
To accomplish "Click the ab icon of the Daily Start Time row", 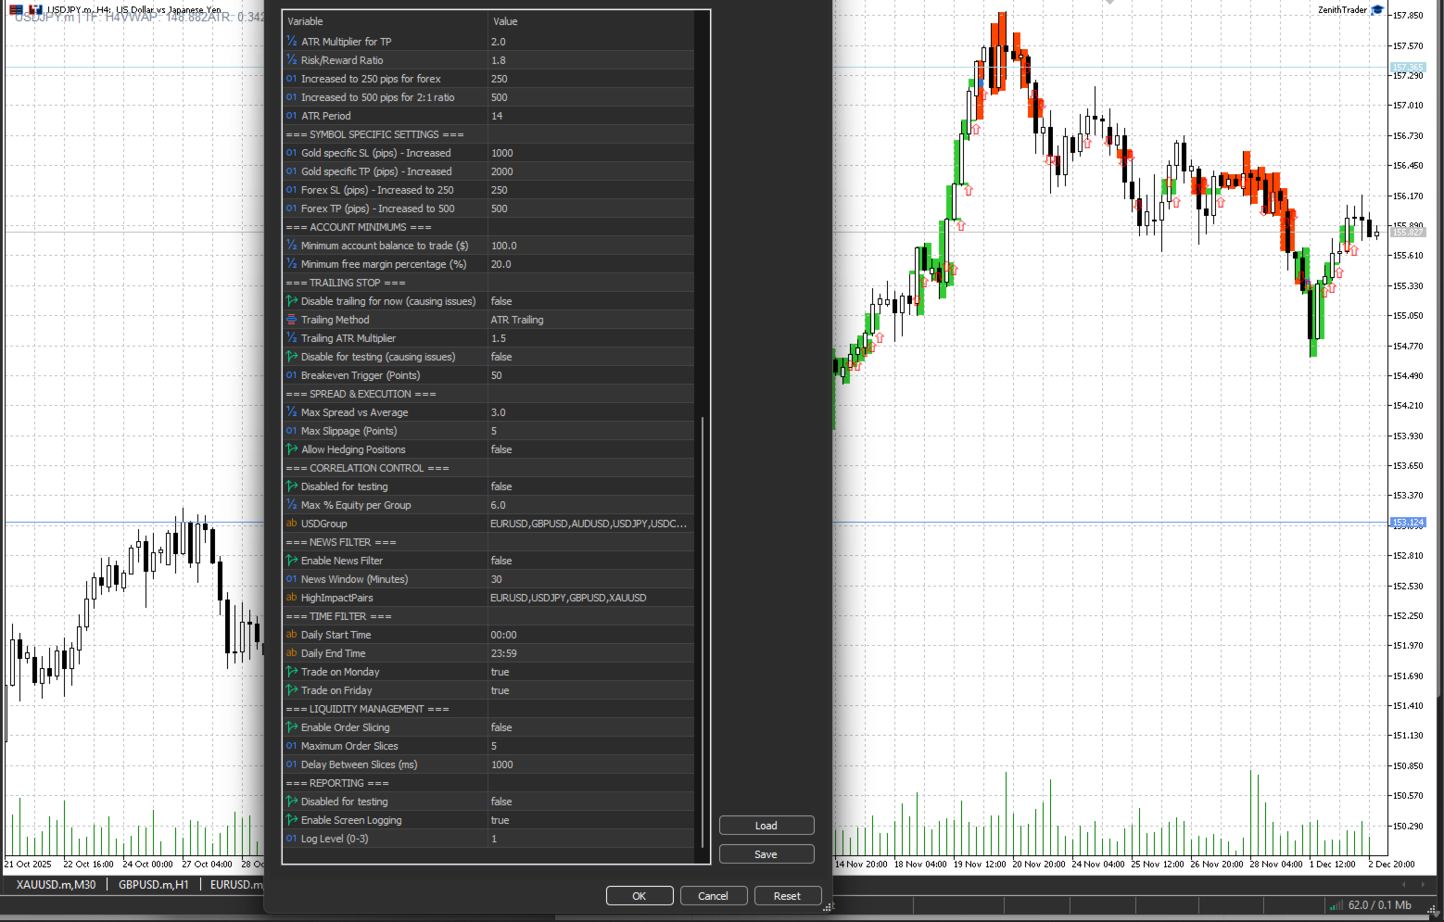I will coord(291,635).
